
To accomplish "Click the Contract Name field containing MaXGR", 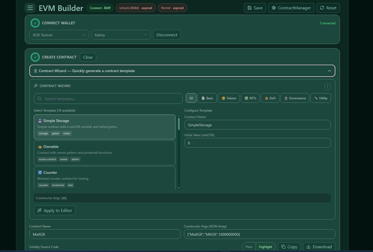I will click(105, 234).
